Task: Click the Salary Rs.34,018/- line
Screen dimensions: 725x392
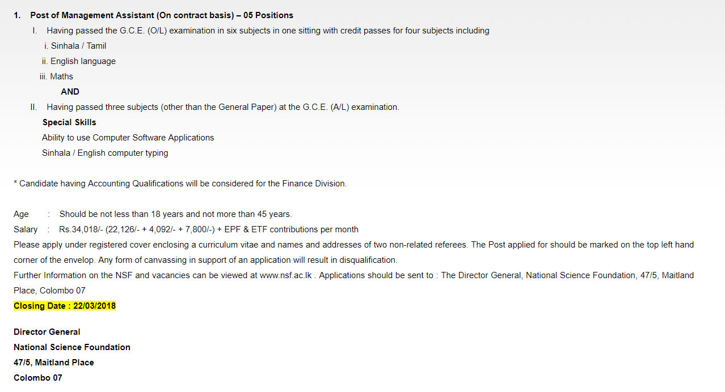Action: click(x=186, y=229)
